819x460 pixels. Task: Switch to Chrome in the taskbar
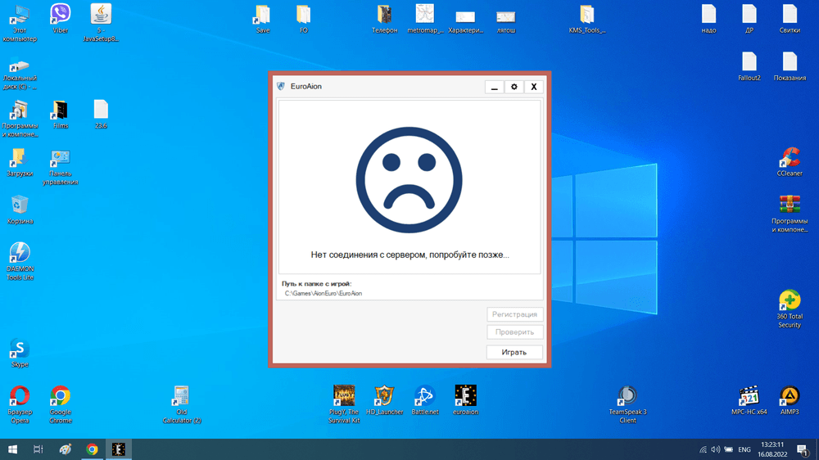[93, 449]
